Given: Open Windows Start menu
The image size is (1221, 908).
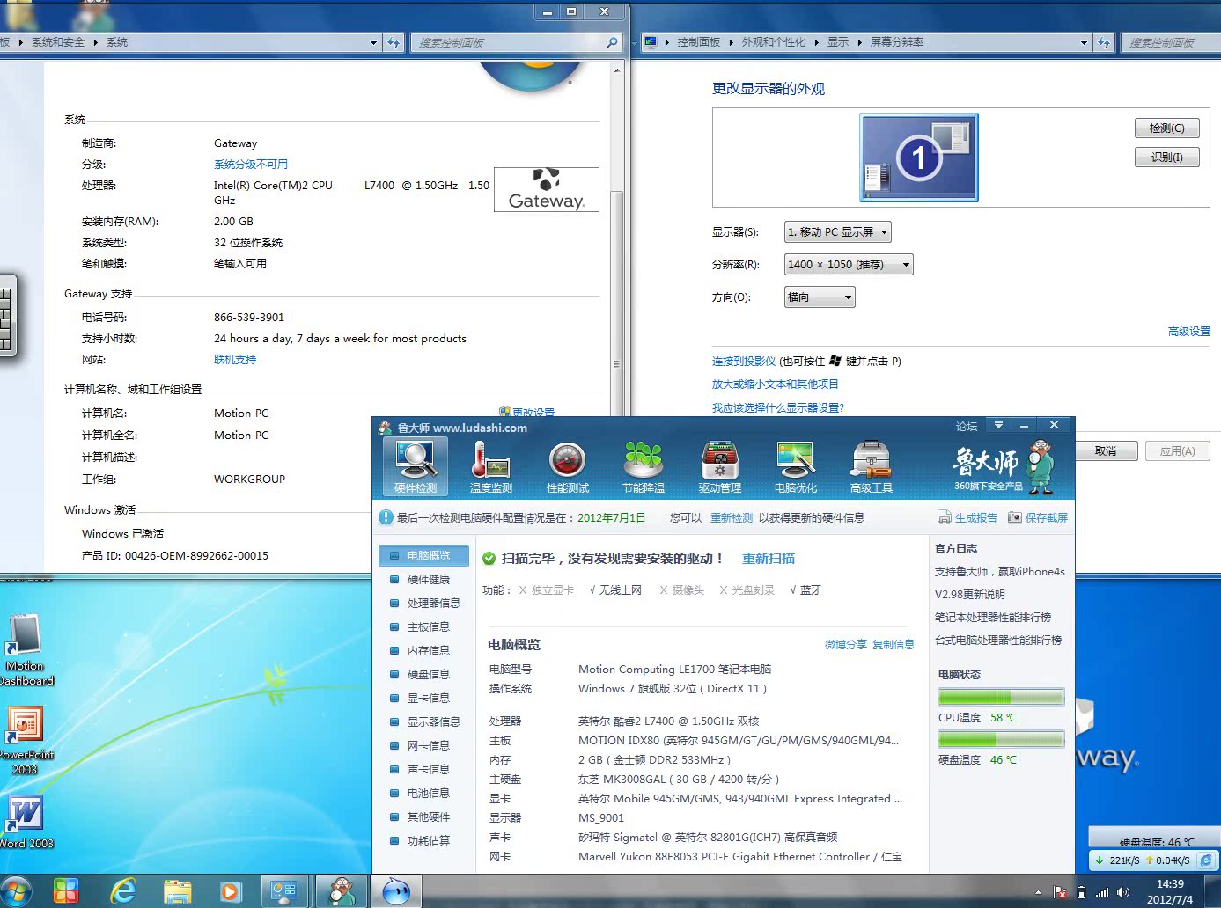Looking at the screenshot, I should (x=14, y=891).
